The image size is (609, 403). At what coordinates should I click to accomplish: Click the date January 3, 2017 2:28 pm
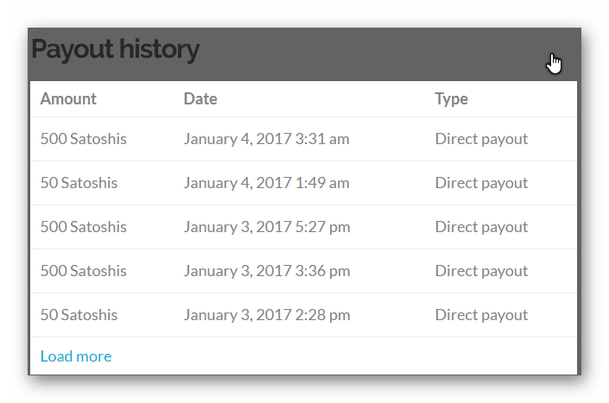coord(267,315)
